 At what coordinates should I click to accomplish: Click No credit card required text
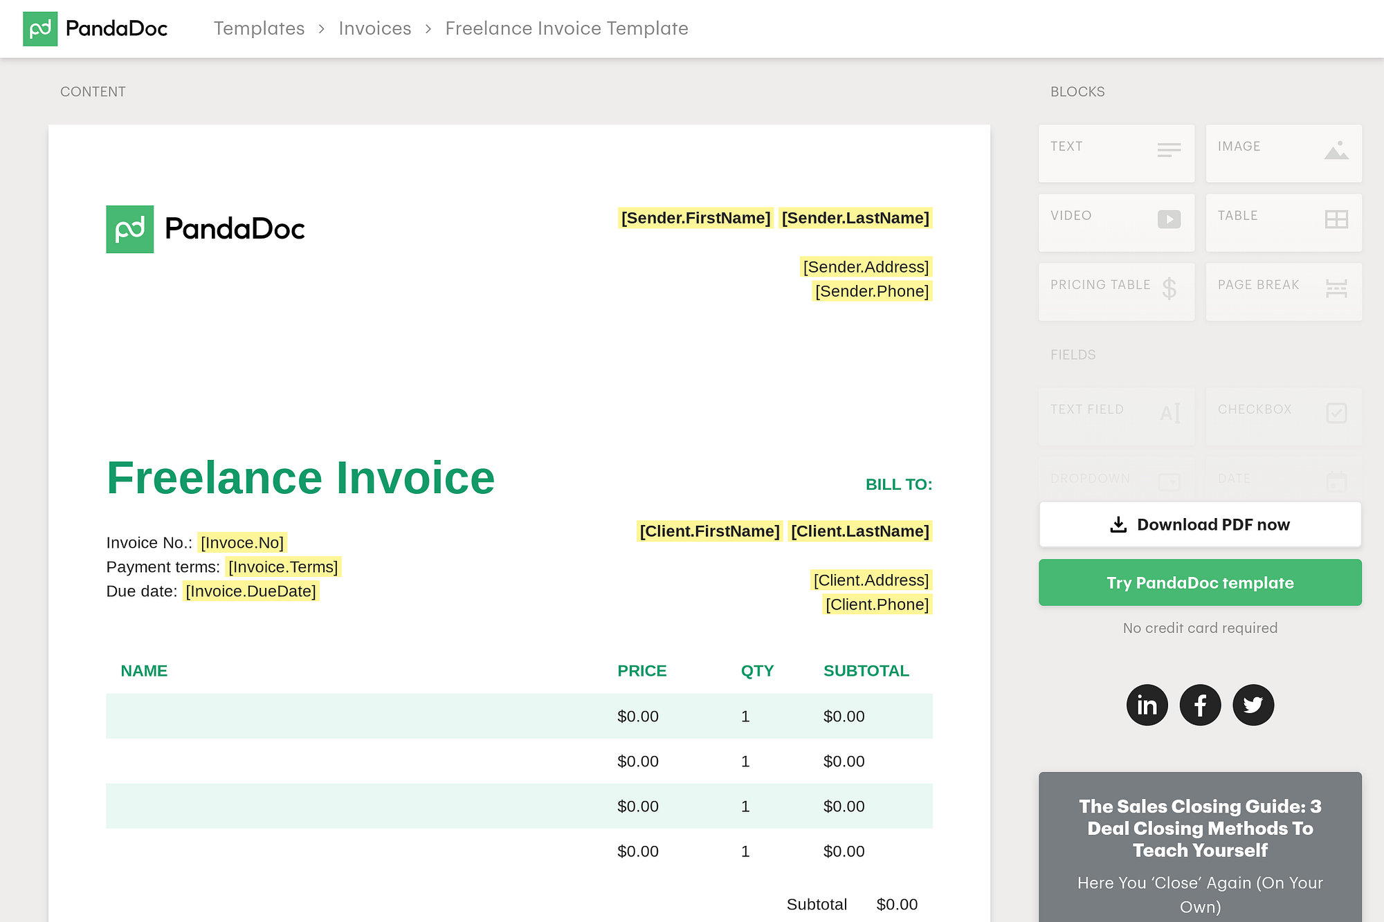(1200, 628)
